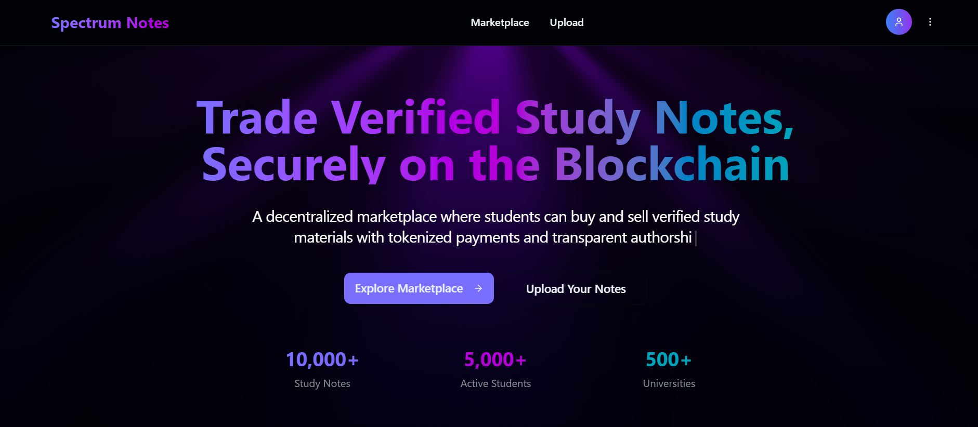Click the word "Blockchain" in the headline
Viewport: 978px width, 427px height.
click(x=672, y=164)
